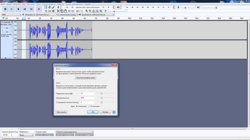Open the Help menu

87,4
